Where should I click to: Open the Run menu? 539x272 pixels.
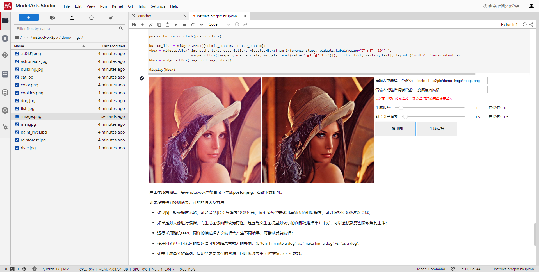click(103, 6)
